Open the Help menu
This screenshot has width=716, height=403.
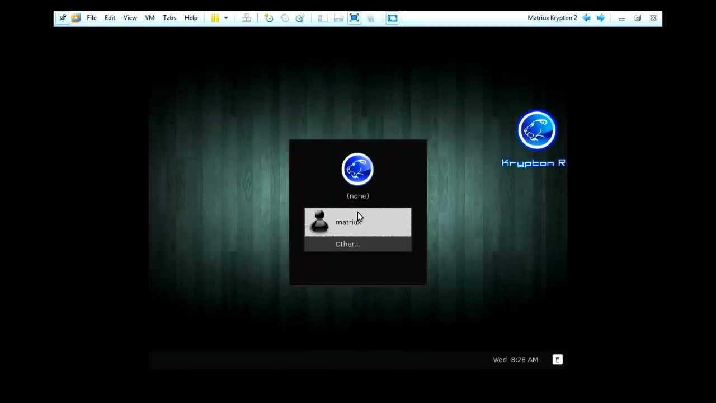[191, 18]
